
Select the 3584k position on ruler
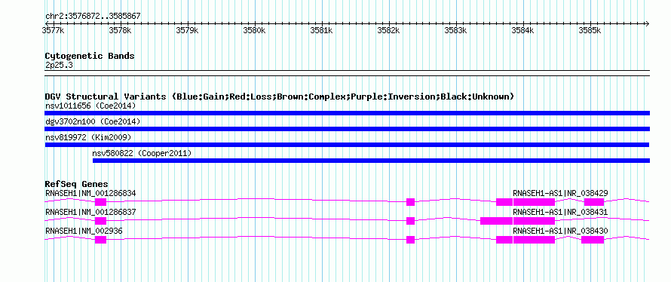[523, 30]
